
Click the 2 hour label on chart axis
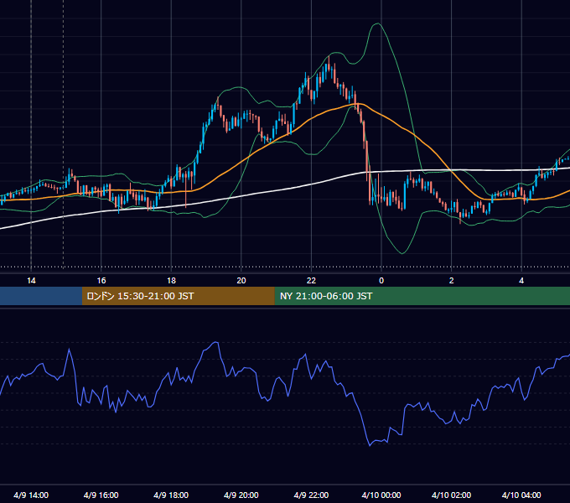pyautogui.click(x=451, y=281)
